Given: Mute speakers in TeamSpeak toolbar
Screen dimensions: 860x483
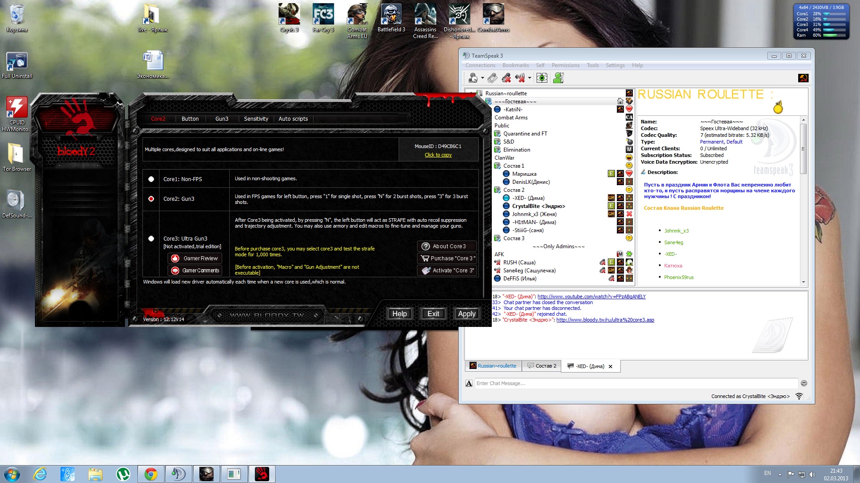Looking at the screenshot, I should click(520, 78).
